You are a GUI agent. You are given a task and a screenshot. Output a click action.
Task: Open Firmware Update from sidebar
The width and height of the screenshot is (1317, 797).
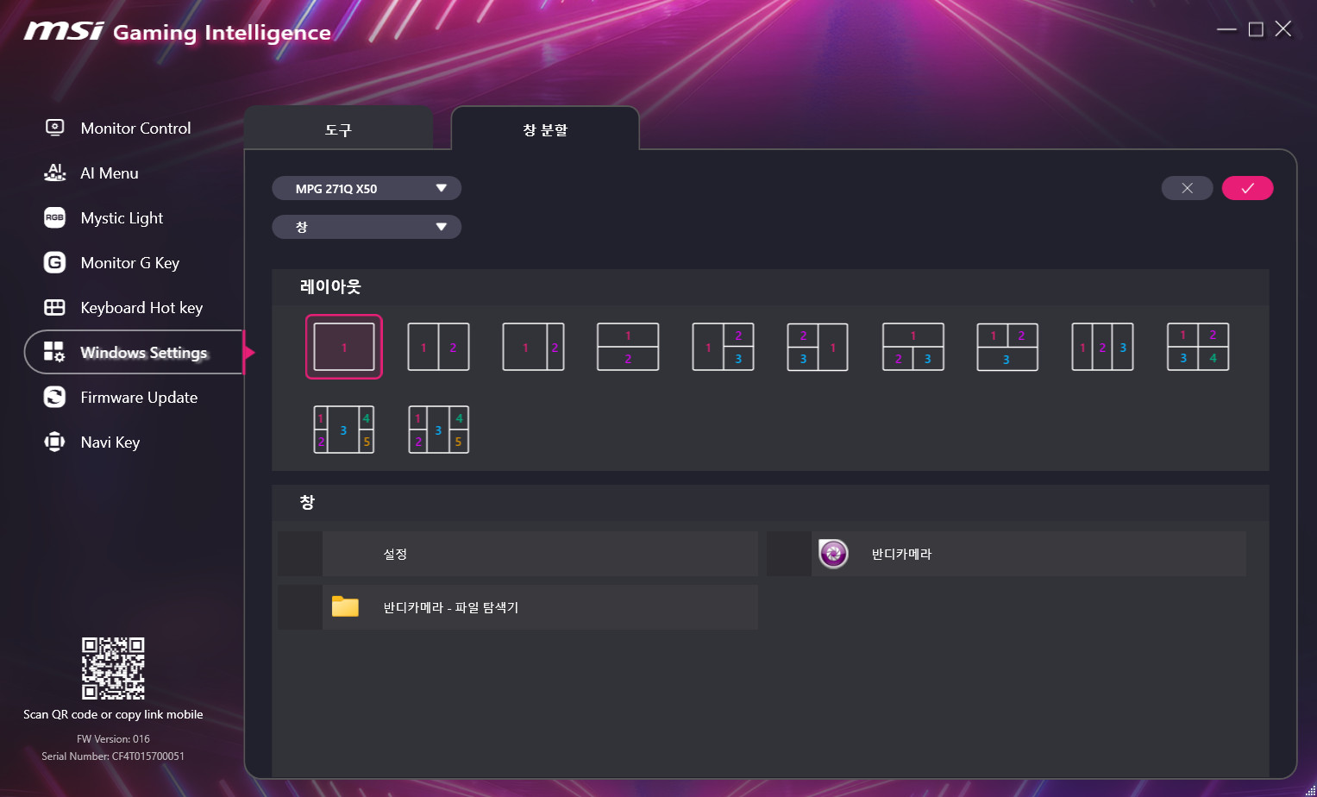[x=138, y=398]
